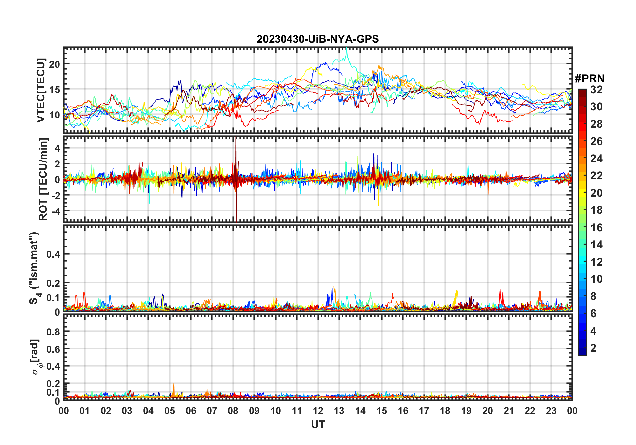Click ROT axis tick label -4
The height and width of the screenshot is (445, 636).
[56, 211]
